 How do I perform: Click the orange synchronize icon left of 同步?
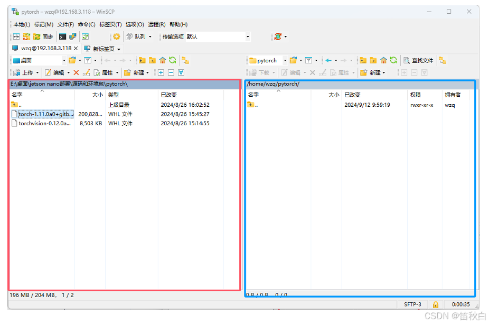pyautogui.click(x=26, y=37)
